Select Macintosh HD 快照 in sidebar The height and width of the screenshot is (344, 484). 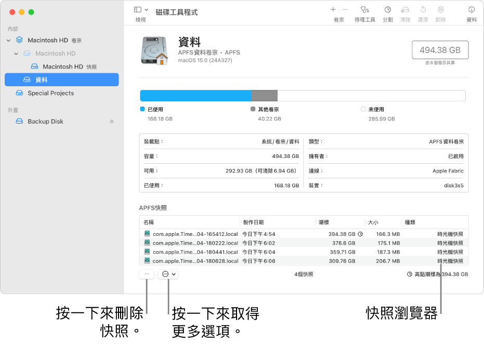pos(62,67)
